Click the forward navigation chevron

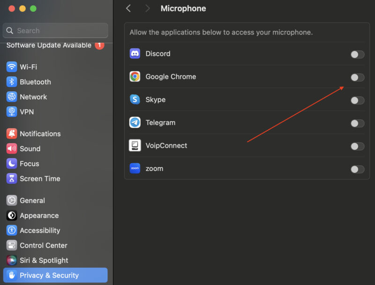click(147, 8)
